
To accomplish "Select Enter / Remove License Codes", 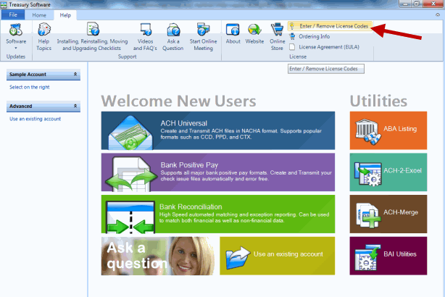I will coord(330,26).
